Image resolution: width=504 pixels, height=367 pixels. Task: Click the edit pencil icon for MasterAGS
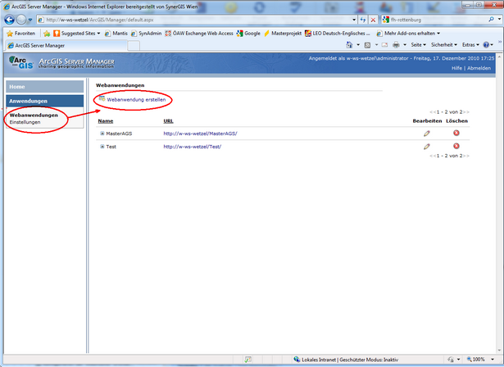pyautogui.click(x=426, y=134)
